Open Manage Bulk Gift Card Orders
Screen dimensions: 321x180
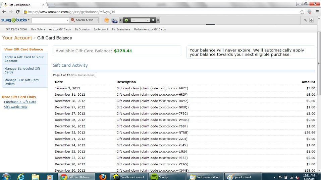(x=21, y=82)
